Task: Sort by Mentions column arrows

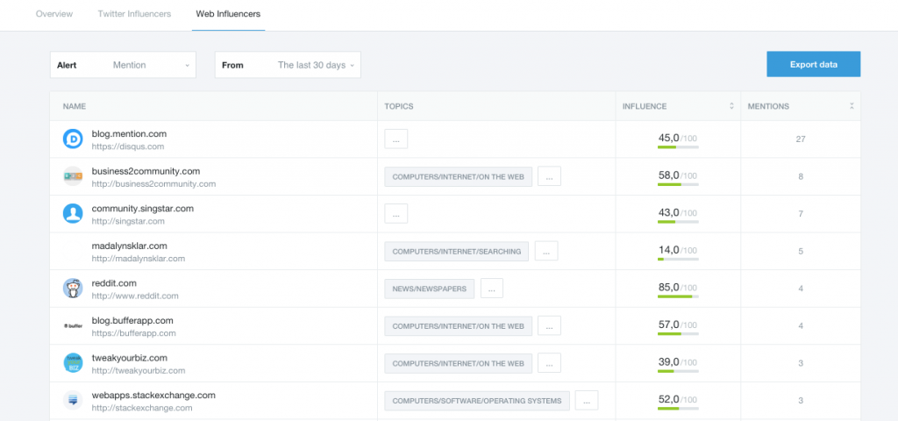Action: pyautogui.click(x=852, y=106)
